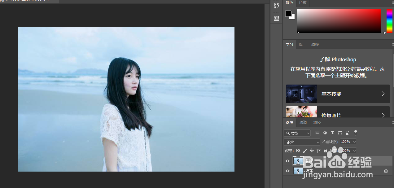
Task: Click the 修复照片 flower thumbnail image
Action: click(x=301, y=112)
